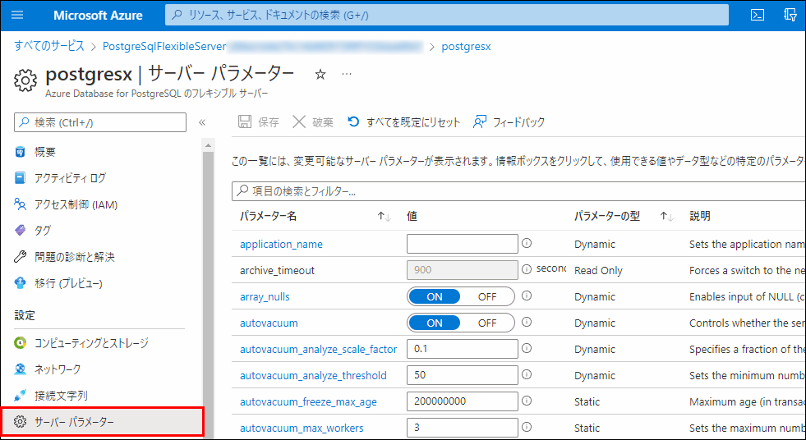Click the Static type of autovacuum_freeze_max_age

(587, 401)
